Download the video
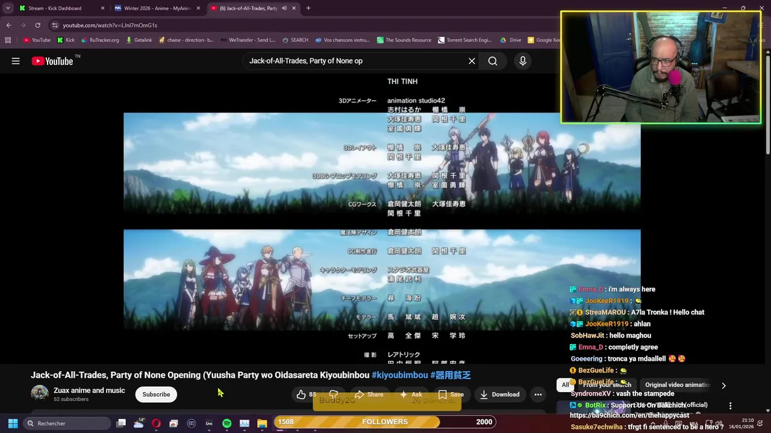Screen dimensions: 771x433 [x=499, y=395]
